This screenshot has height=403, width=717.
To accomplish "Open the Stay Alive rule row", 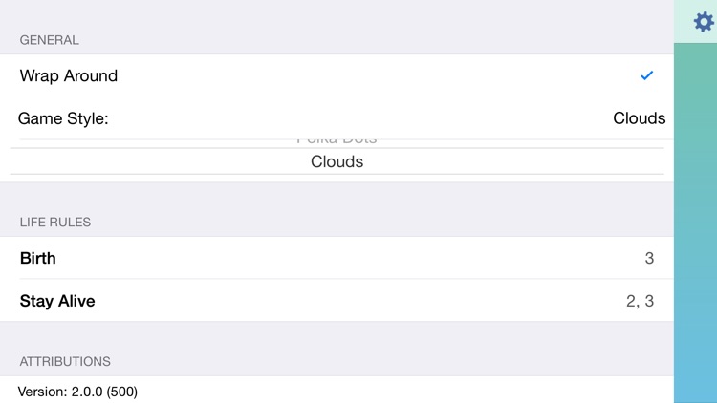I will pos(337,301).
